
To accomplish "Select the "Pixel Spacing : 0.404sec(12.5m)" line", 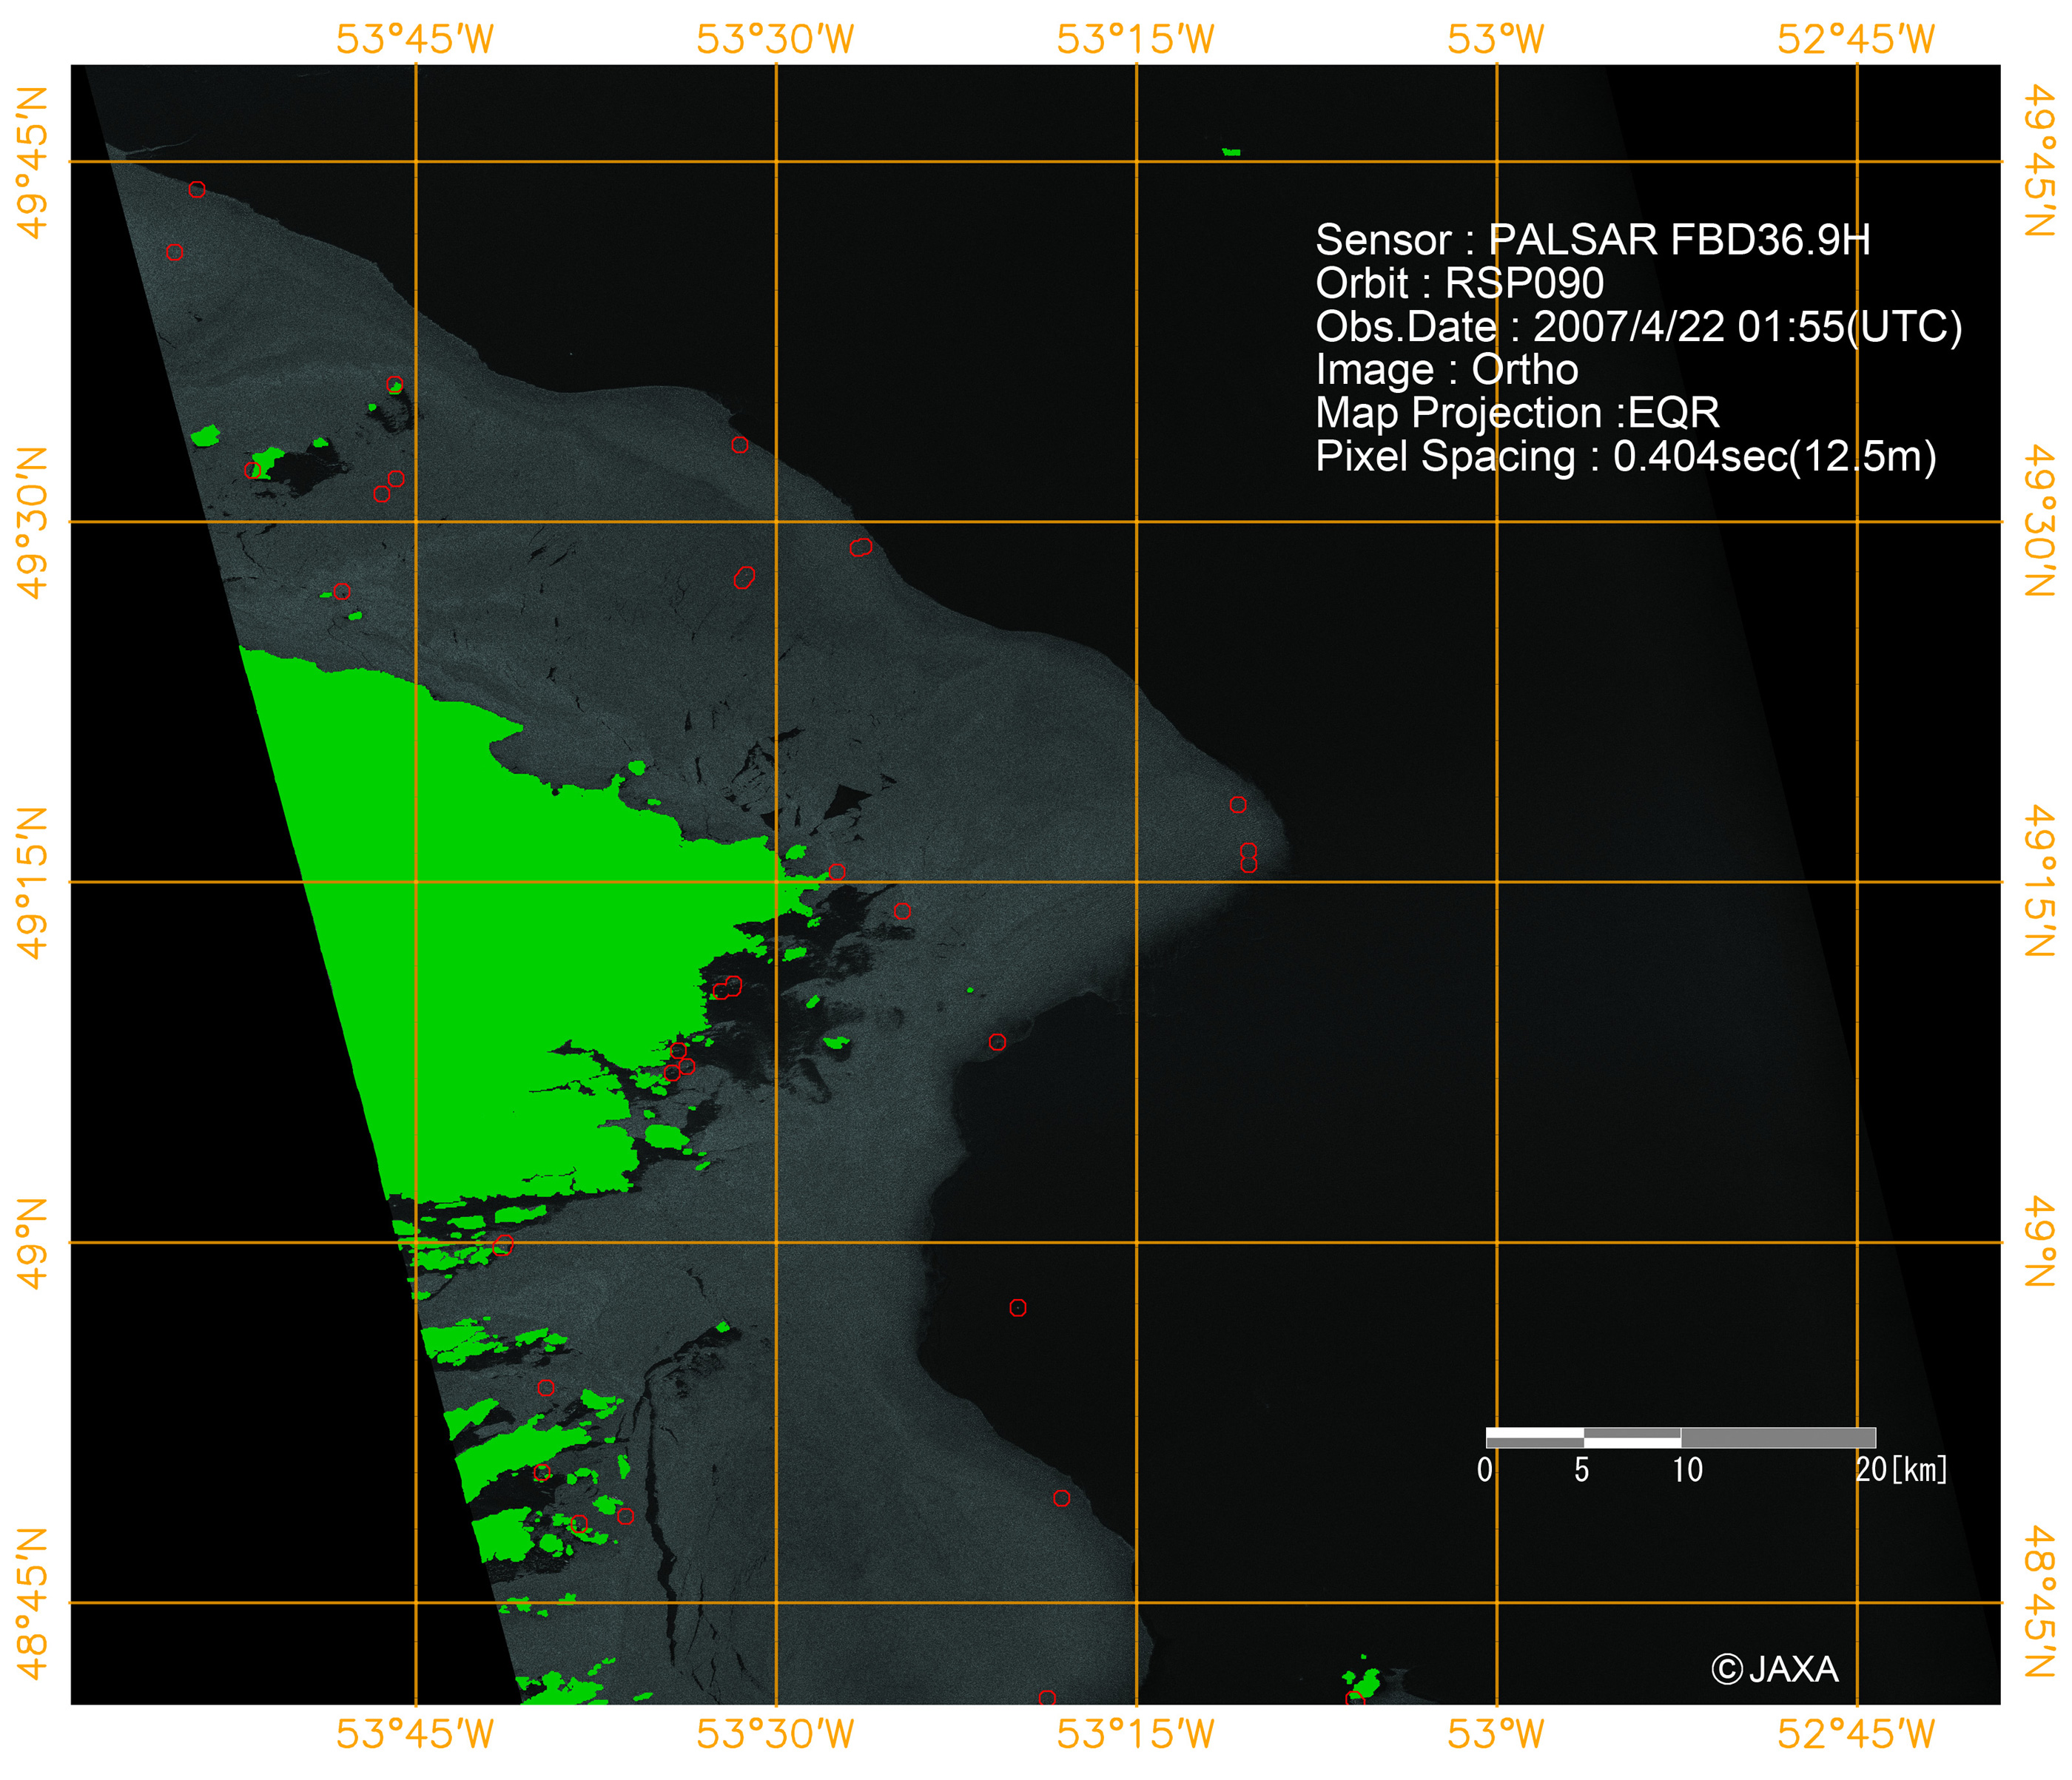I will tap(1625, 456).
